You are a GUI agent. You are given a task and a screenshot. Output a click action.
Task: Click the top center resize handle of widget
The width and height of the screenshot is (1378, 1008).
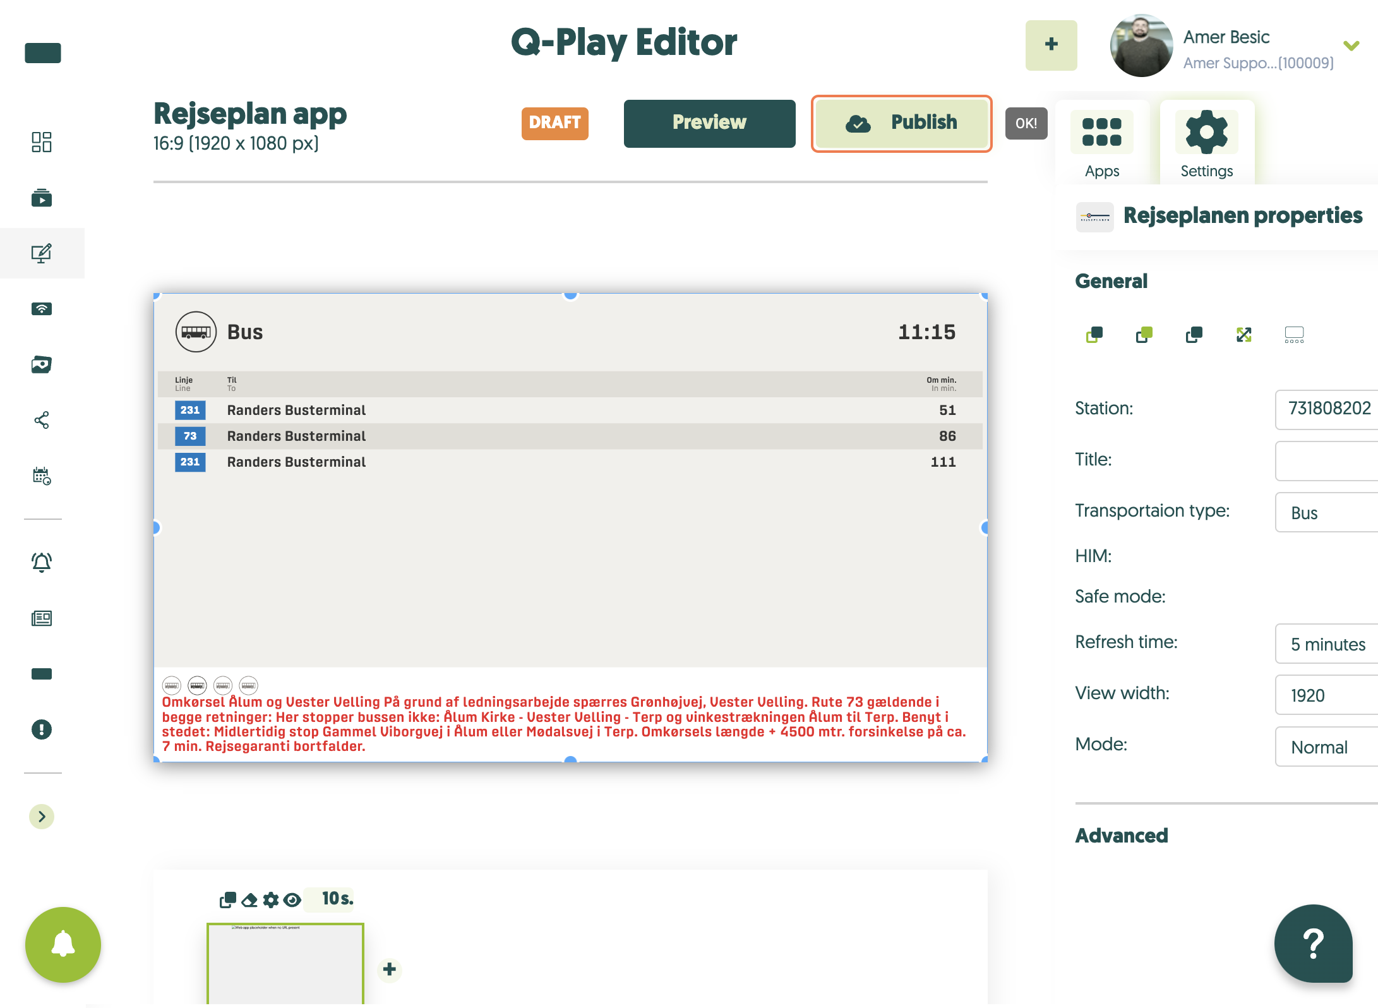click(x=570, y=295)
